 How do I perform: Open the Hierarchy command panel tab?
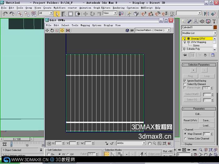click(x=196, y=22)
